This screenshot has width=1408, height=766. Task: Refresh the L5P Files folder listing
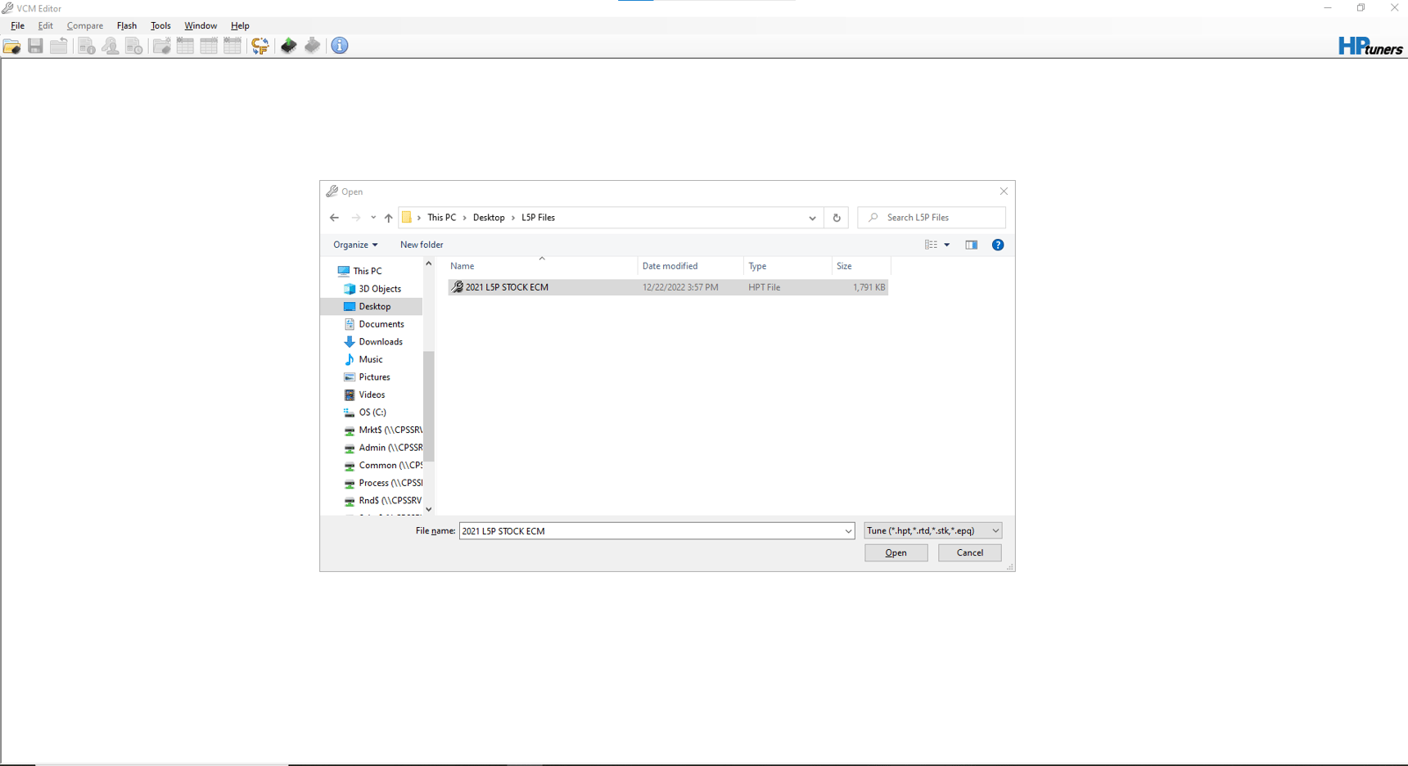(837, 218)
